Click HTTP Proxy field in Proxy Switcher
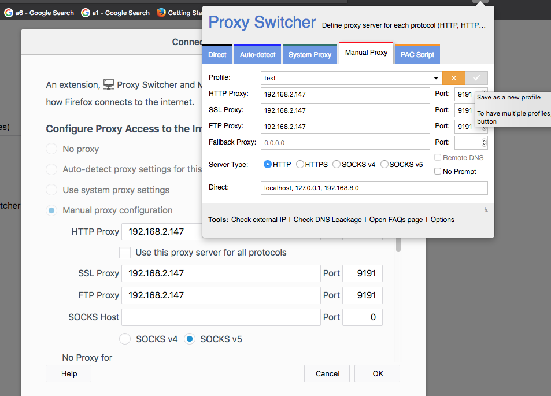The width and height of the screenshot is (551, 396). coord(345,94)
